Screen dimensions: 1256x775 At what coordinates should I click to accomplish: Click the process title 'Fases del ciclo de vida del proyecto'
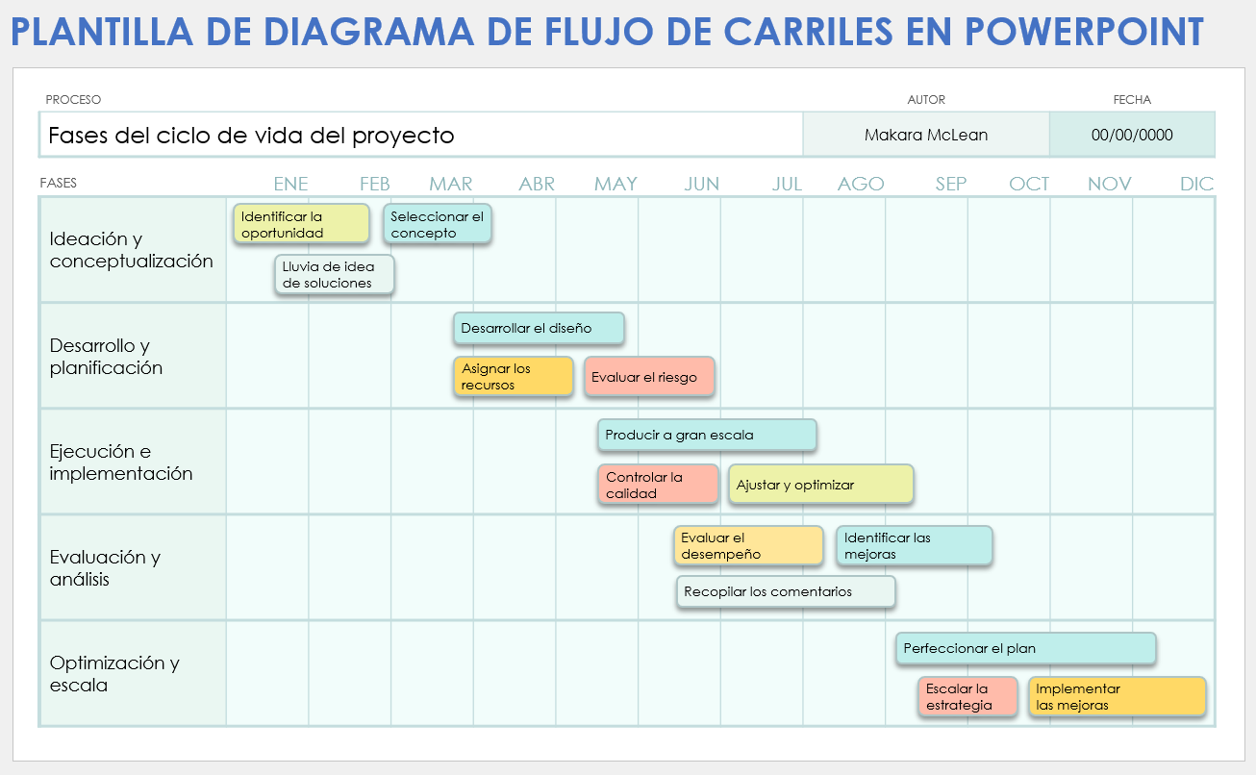[x=251, y=136]
